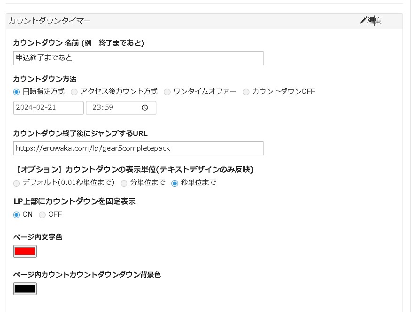The height and width of the screenshot is (312, 411).
Task: Enable ON for fixed countdown display
Action: (x=16, y=215)
